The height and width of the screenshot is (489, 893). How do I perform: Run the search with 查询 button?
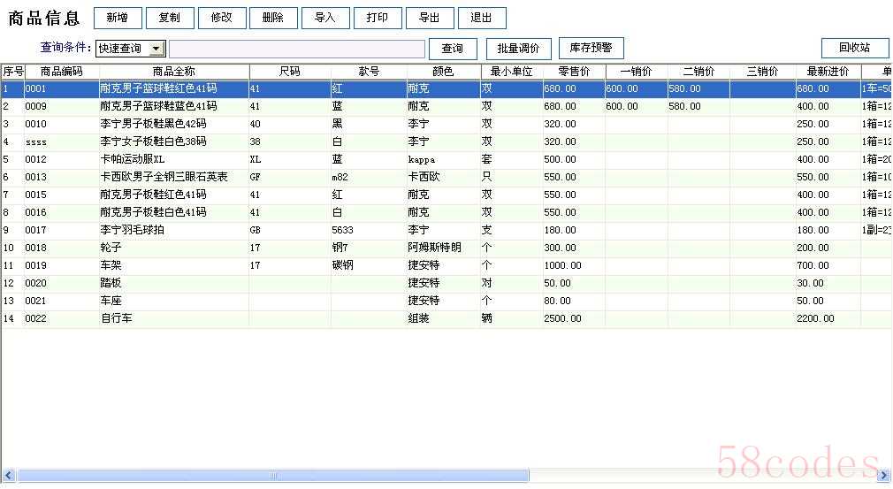453,49
